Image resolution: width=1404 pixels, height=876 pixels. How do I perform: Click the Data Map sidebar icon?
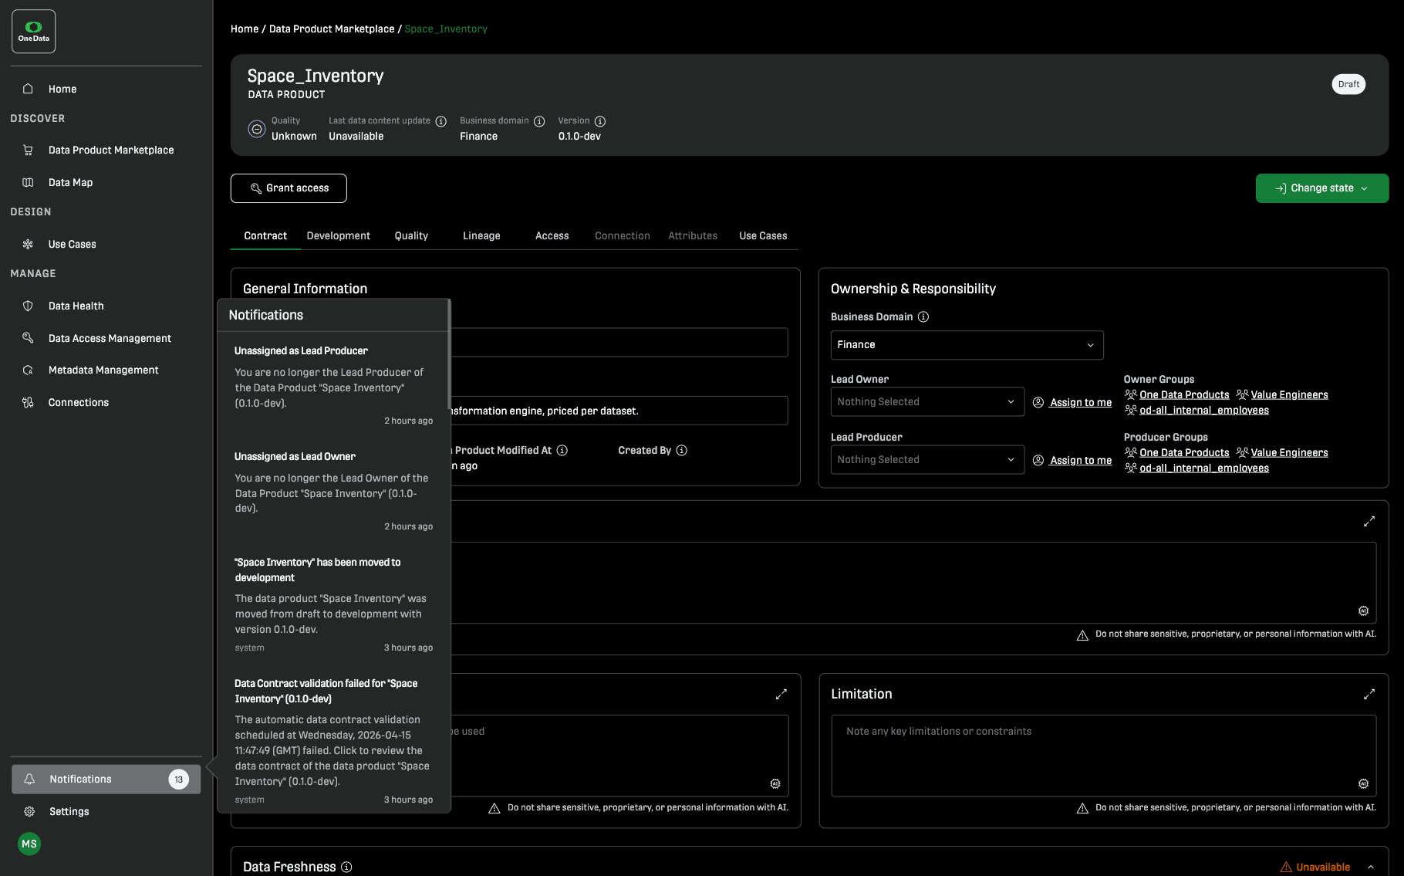pyautogui.click(x=28, y=183)
